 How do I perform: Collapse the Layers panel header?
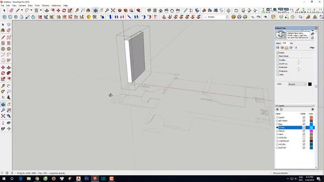[x=295, y=106]
